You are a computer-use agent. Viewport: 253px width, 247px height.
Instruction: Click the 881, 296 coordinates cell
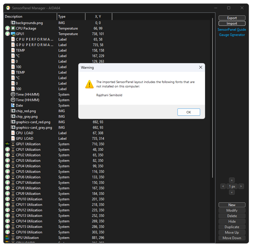[98, 238]
